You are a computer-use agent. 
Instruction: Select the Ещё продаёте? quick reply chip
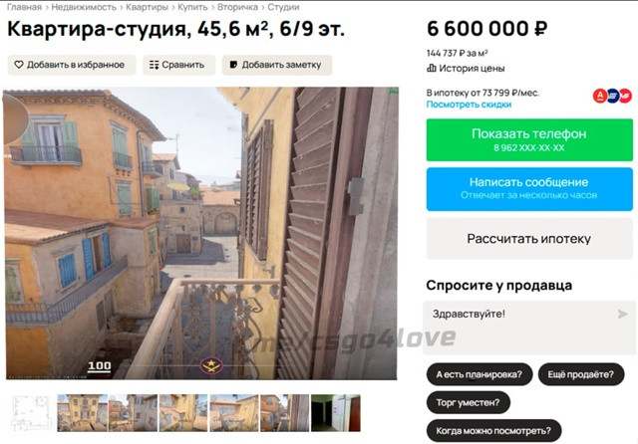click(x=581, y=374)
